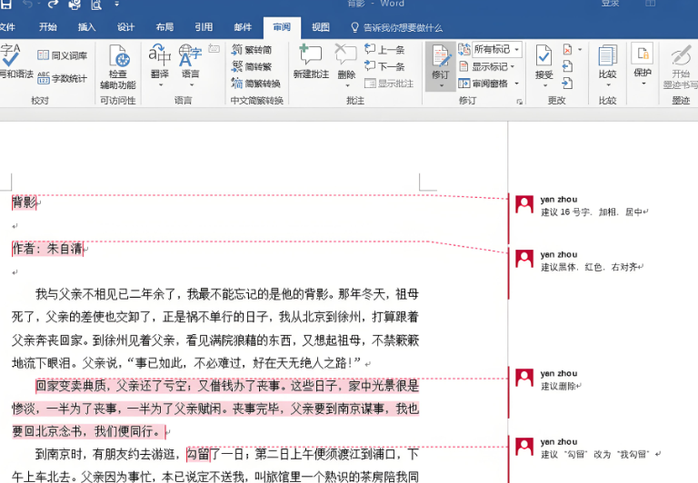The width and height of the screenshot is (698, 483).
Task: Expand the 修订 track changes dropdown arrow
Action: (441, 85)
